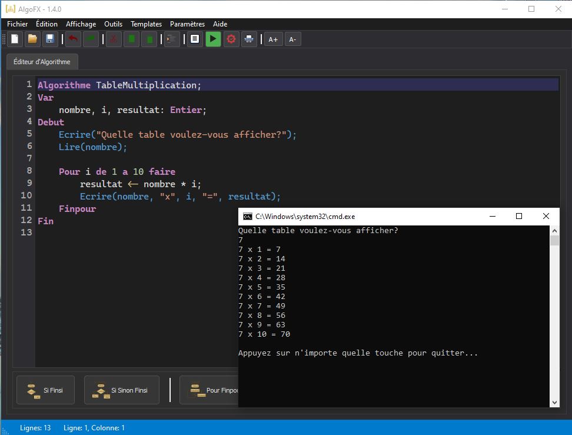Screen dimensions: 572x435
Task: Increase font size with A+ button
Action: [273, 39]
